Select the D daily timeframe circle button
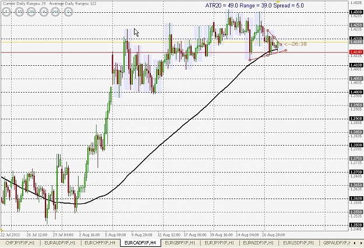This screenshot has height=248, width=364. 69,12
